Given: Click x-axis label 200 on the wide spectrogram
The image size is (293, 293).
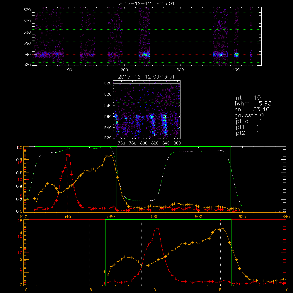Looking at the screenshot, I should (x=124, y=70).
